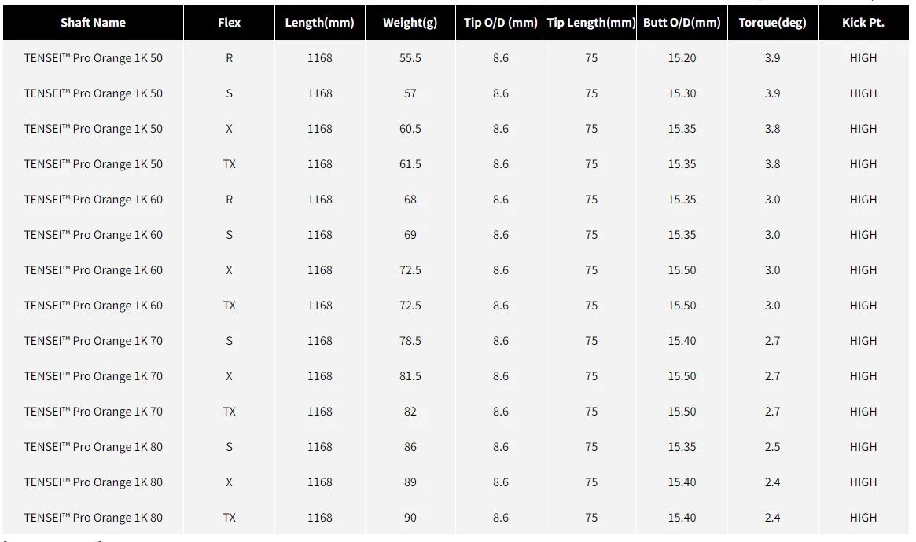Select the 61.5 weight cell
Viewport: 916px width, 542px height.
pos(410,164)
